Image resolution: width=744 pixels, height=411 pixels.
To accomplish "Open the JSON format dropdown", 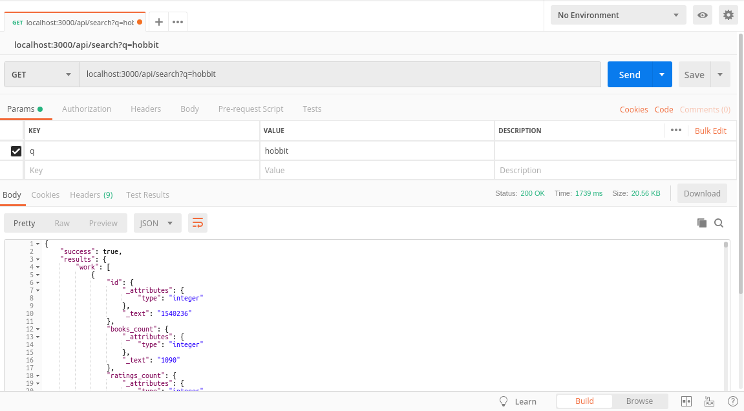I will (x=158, y=223).
